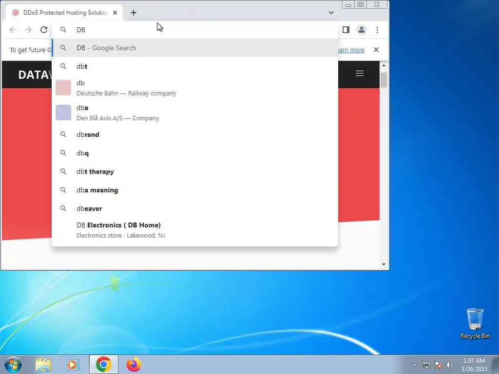Click the Show desktop button at taskbar end
The width and height of the screenshot is (499, 374).
pos(496,364)
